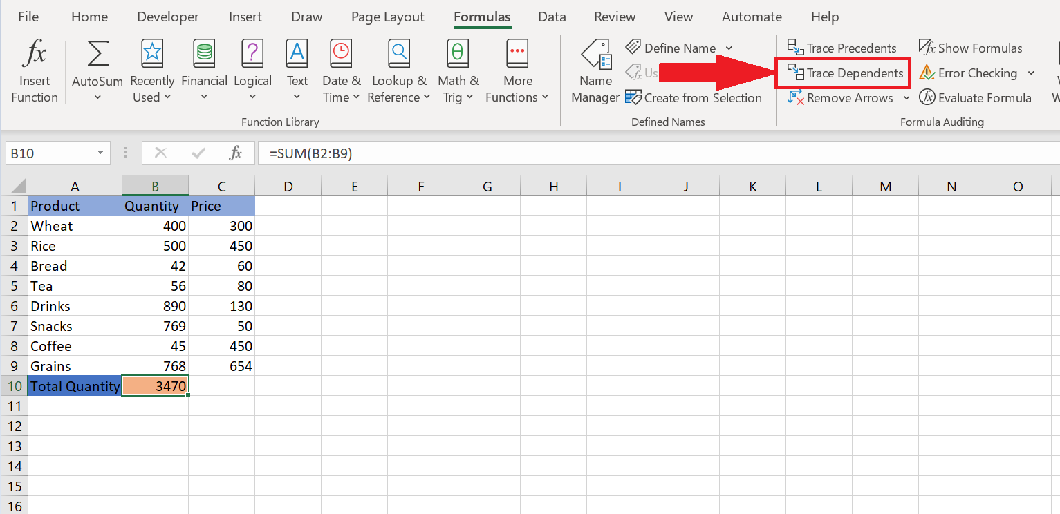The width and height of the screenshot is (1060, 514).
Task: Click the Trace Dependents button
Action: click(843, 73)
